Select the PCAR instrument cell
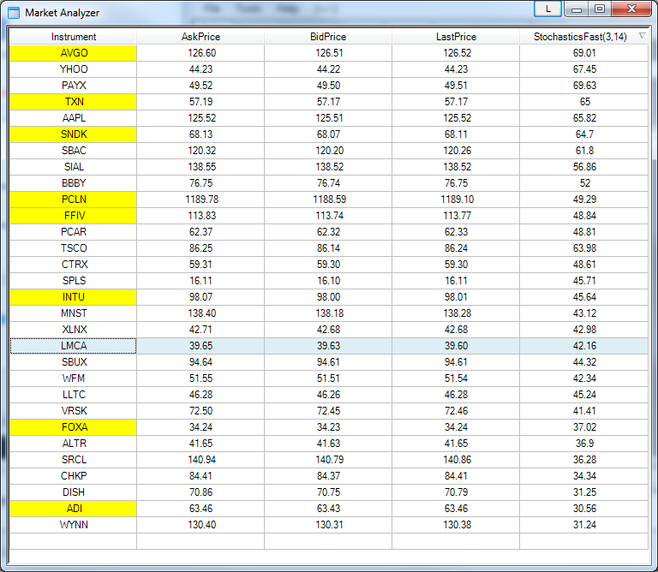 (x=74, y=232)
